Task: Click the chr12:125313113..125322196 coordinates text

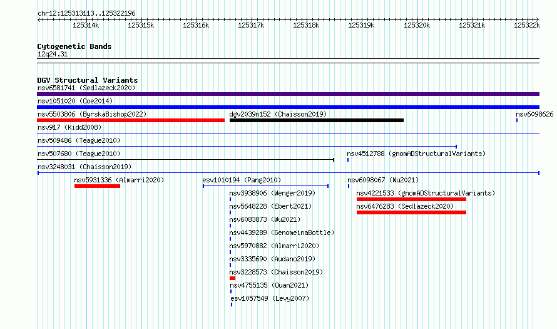Action: (x=86, y=13)
